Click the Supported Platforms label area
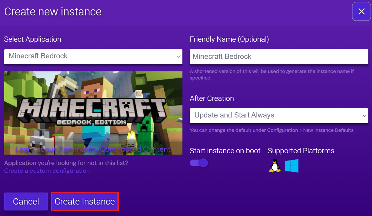The height and width of the screenshot is (216, 372). coord(301,151)
